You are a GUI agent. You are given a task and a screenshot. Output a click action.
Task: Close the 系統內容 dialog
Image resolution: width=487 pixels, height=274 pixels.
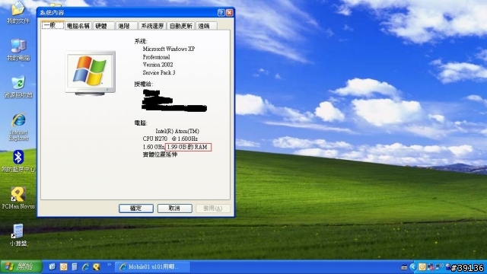229,12
